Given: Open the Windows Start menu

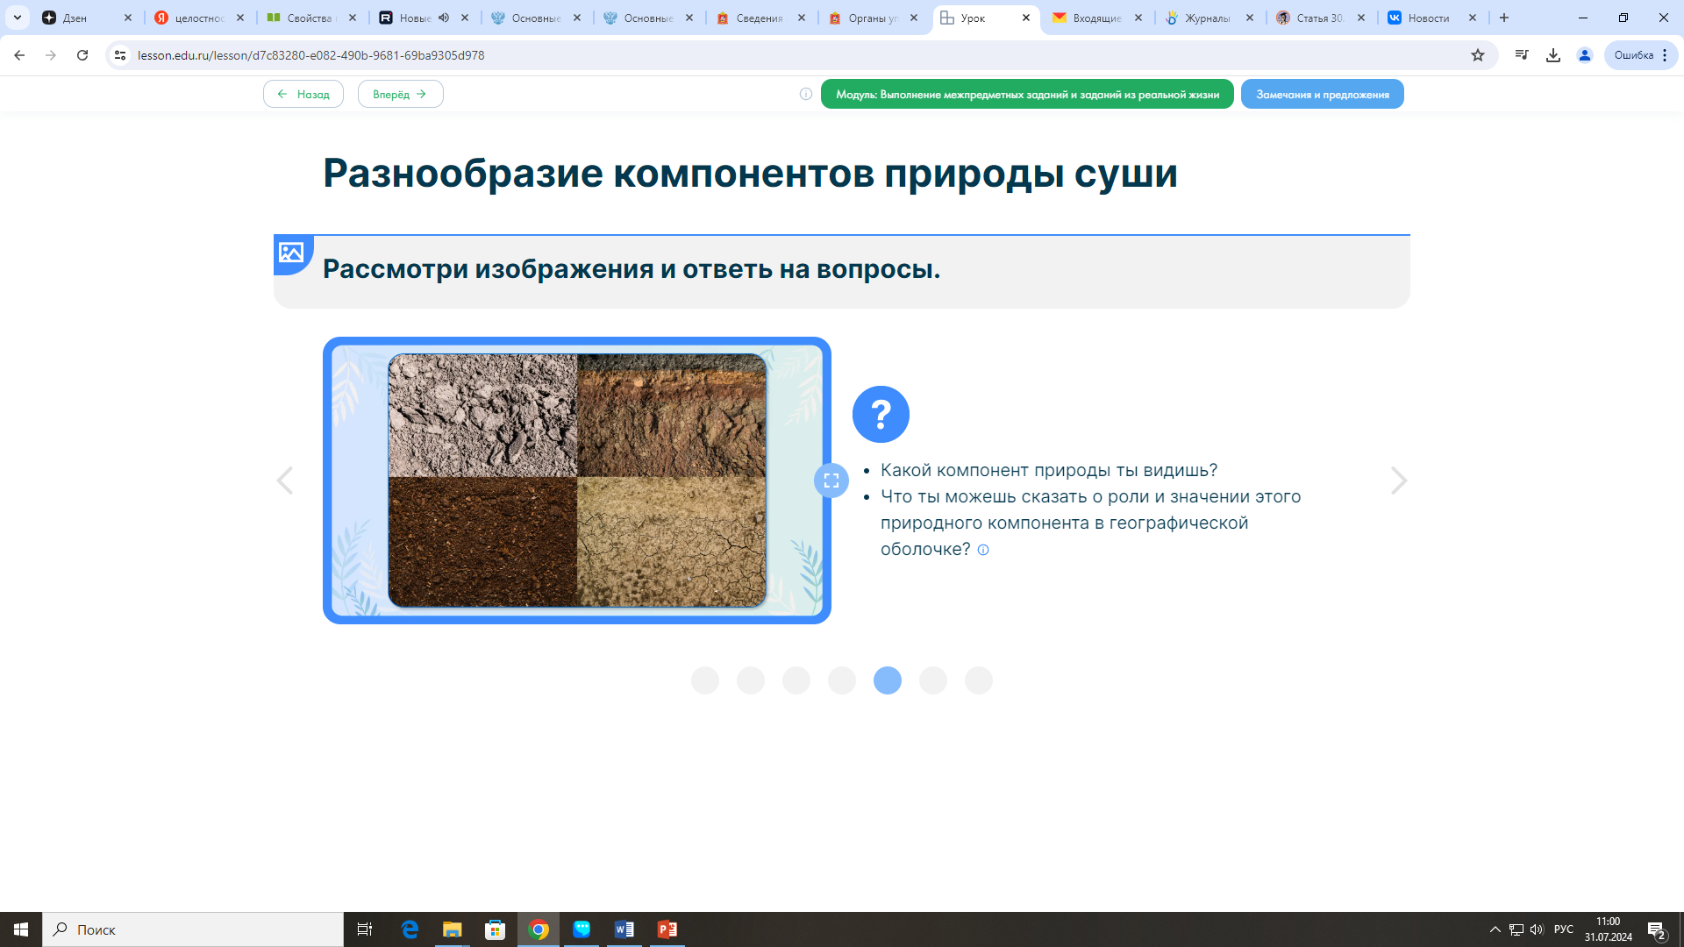Looking at the screenshot, I should 21,929.
